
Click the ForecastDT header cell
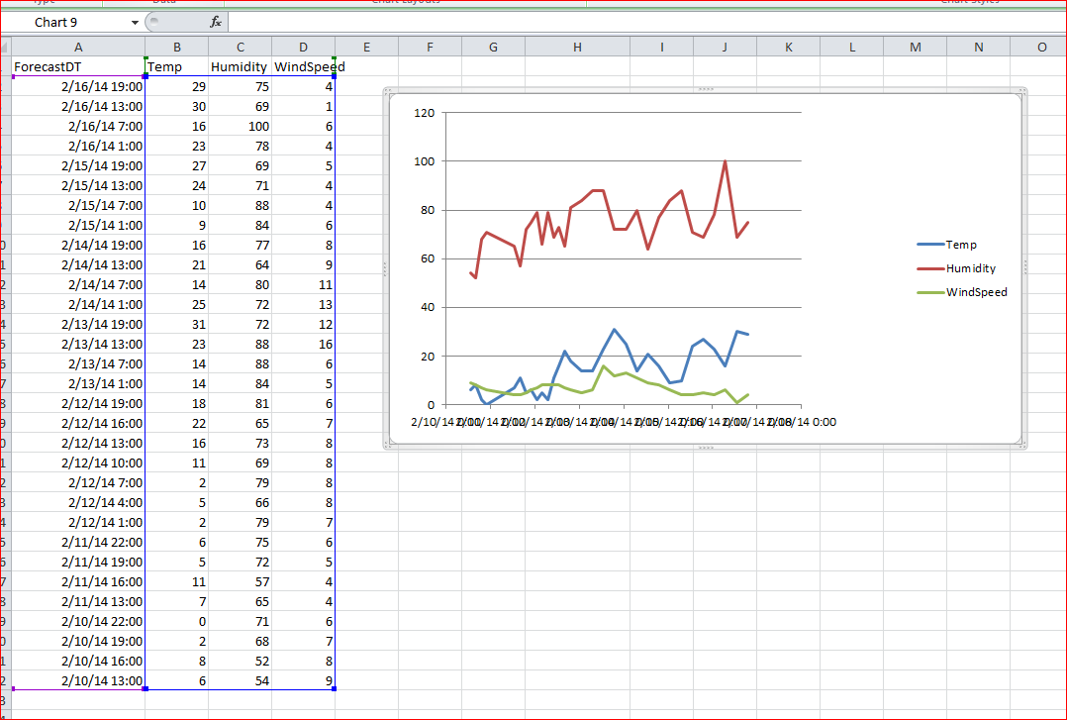click(x=78, y=66)
